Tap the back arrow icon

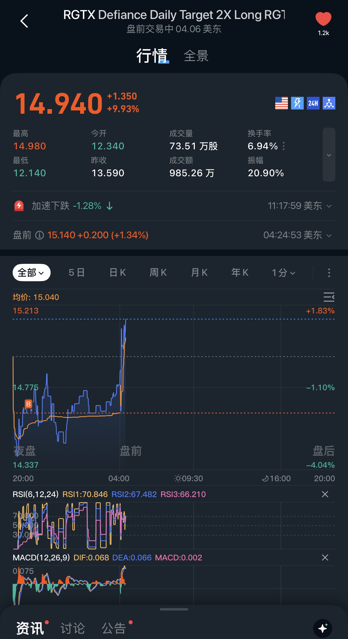(24, 21)
